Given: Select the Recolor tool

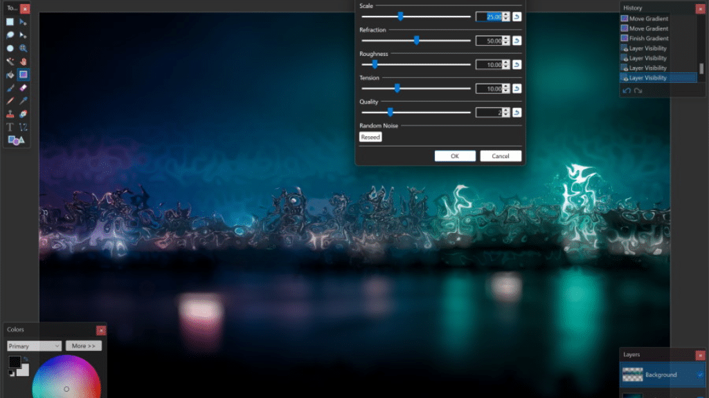Looking at the screenshot, I should pos(23,114).
